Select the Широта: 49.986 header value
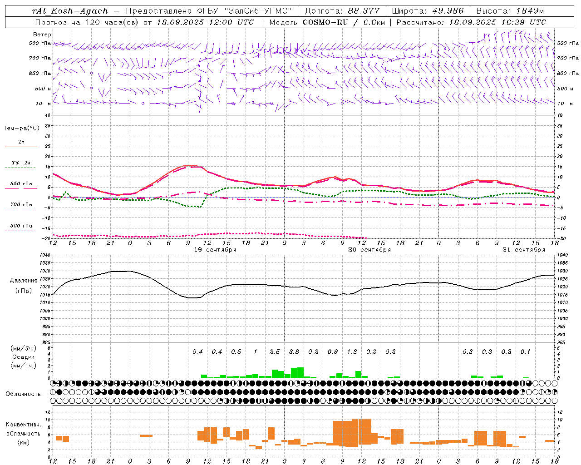Screen dimensions: 581x465 click(x=428, y=11)
